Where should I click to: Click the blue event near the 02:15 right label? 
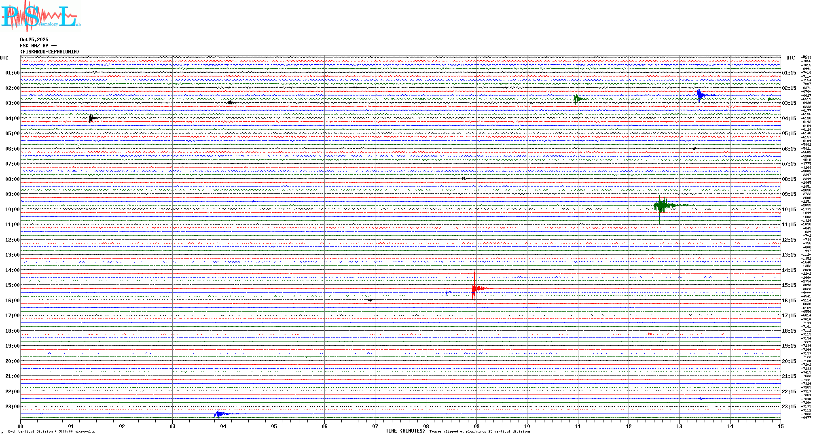699,95
